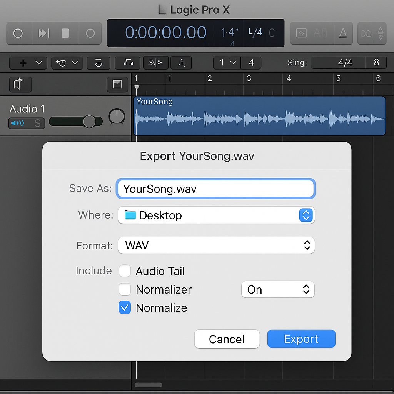This screenshot has height=394, width=394.
Task: Click the playhead marker at the ruler start
Action: tap(137, 88)
